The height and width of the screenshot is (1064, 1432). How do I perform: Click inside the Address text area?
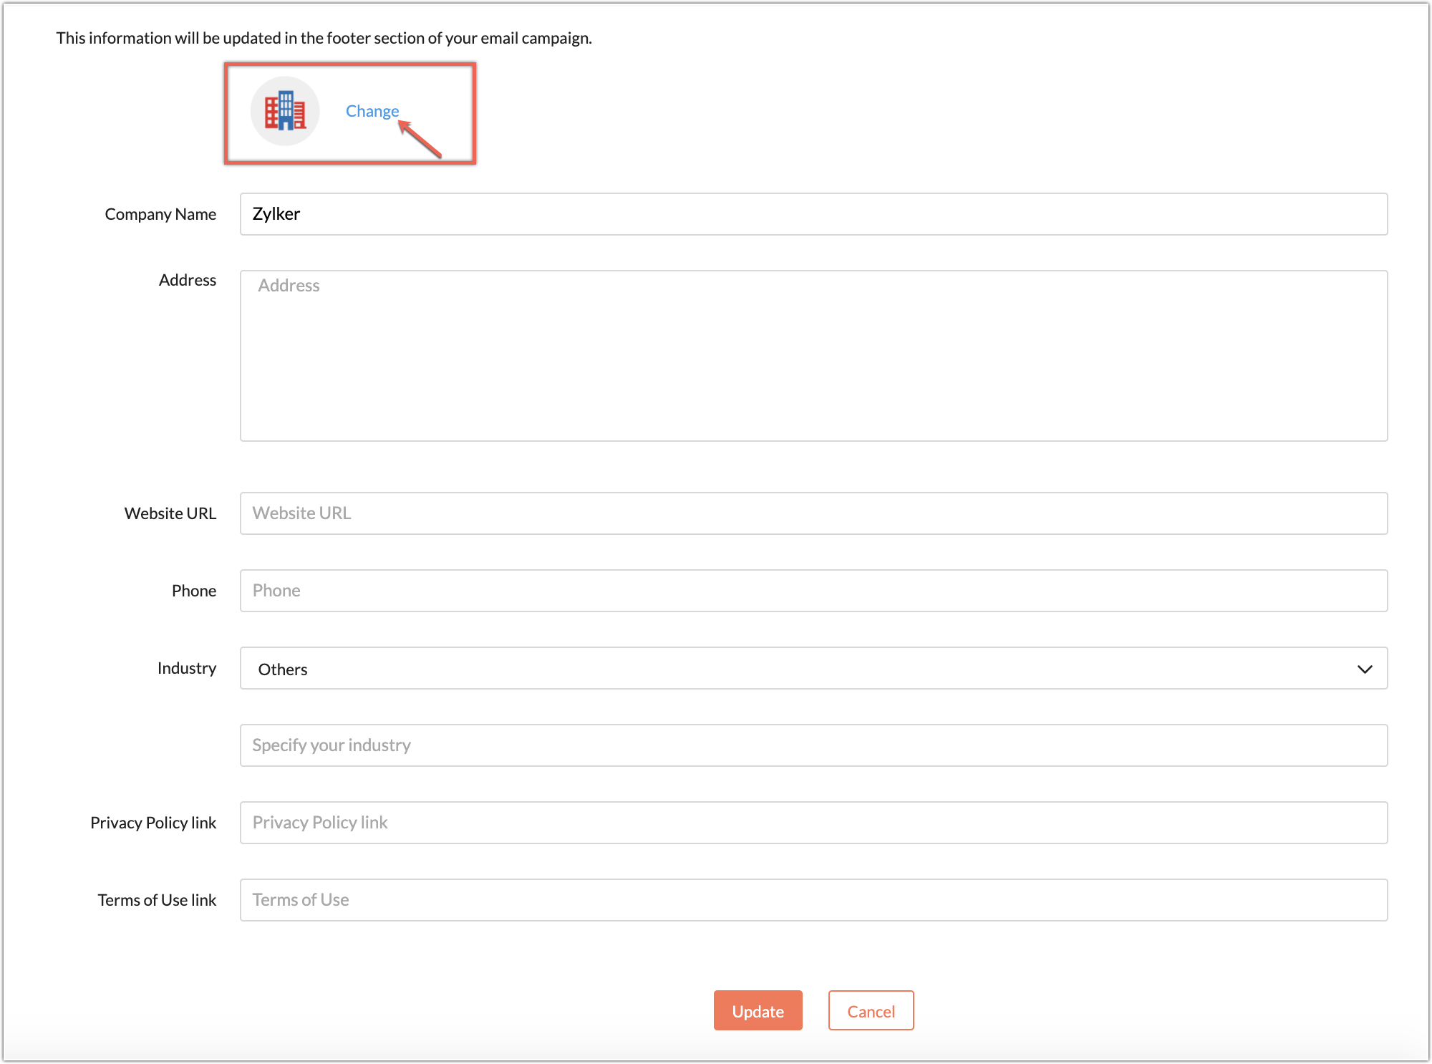pyautogui.click(x=813, y=356)
